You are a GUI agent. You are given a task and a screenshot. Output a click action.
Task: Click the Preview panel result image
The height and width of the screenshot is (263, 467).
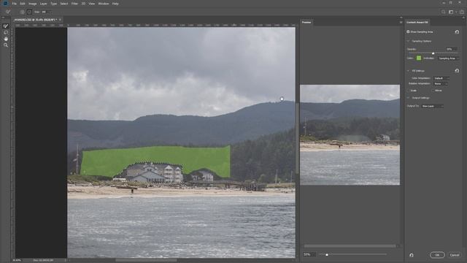[350, 134]
